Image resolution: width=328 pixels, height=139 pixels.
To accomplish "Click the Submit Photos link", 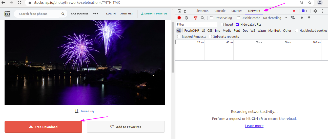I will 154,14.
